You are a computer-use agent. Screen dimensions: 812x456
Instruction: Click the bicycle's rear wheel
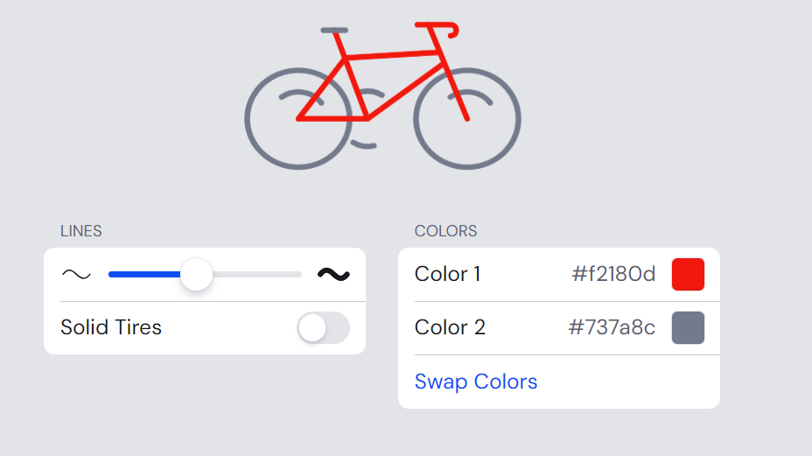point(298,119)
